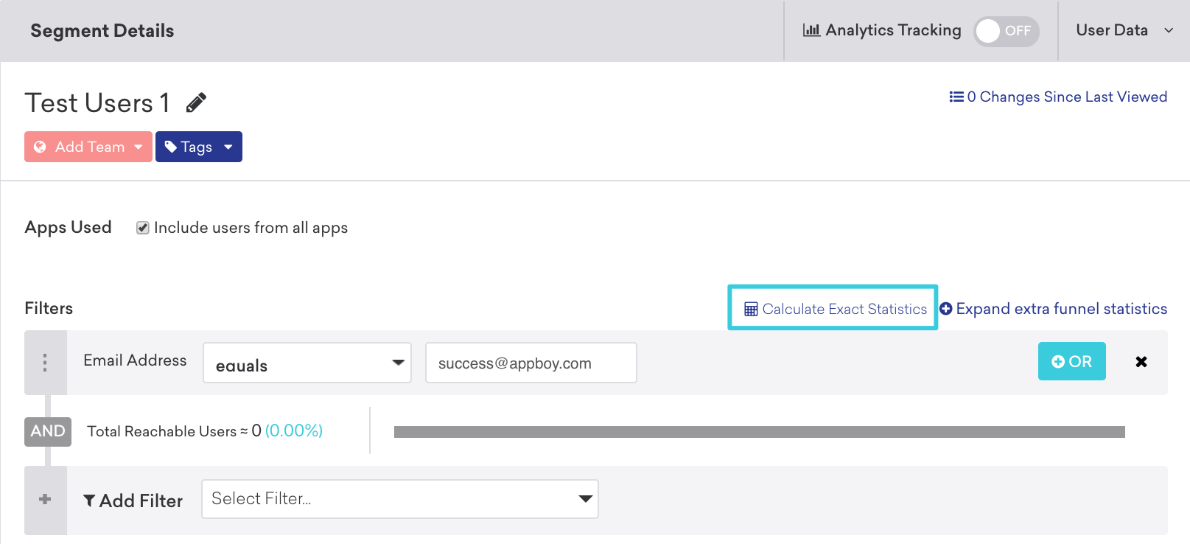1190x544 pixels.
Task: Click the reachable users progress bar
Action: pyautogui.click(x=760, y=432)
